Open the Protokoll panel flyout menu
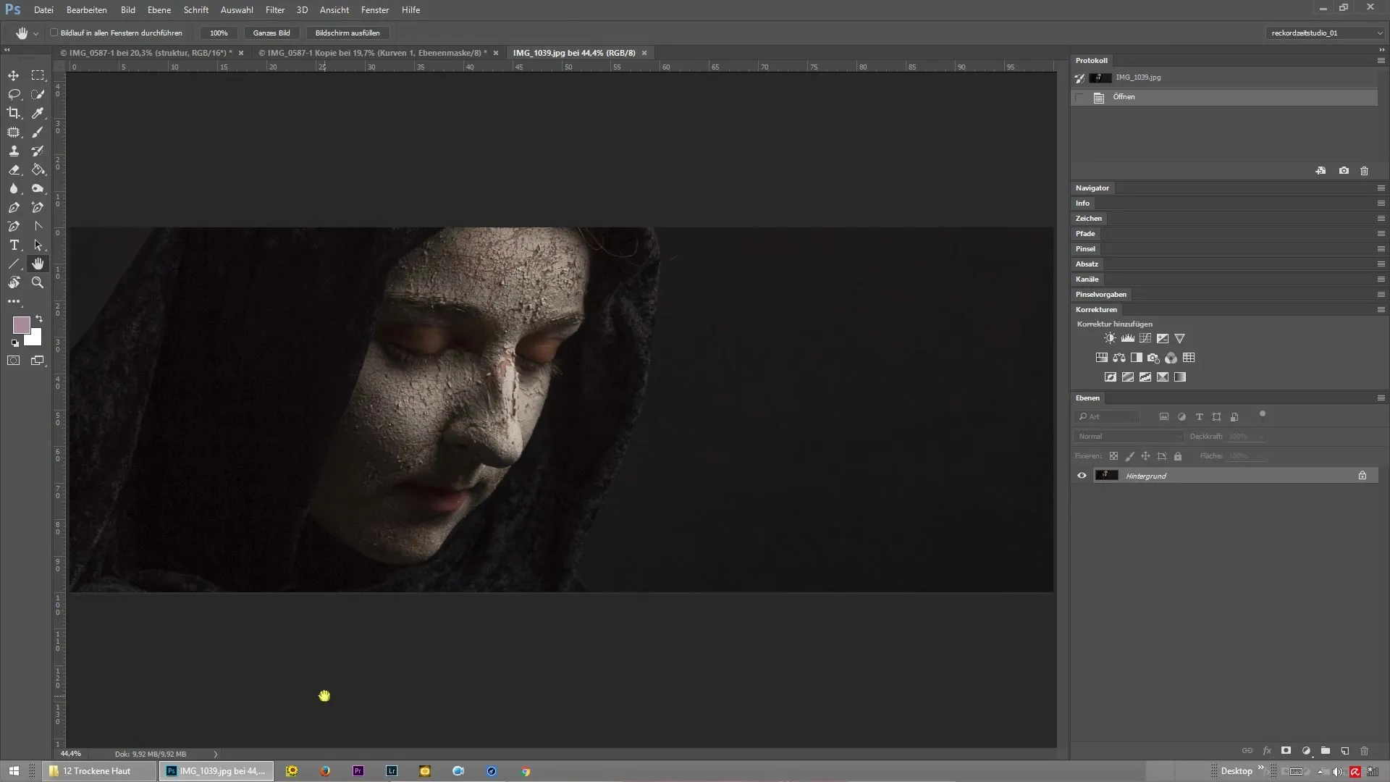The height and width of the screenshot is (782, 1390). coord(1381,61)
